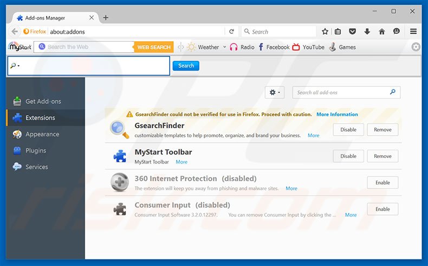Click the Pocket shield icon

tap(352, 31)
